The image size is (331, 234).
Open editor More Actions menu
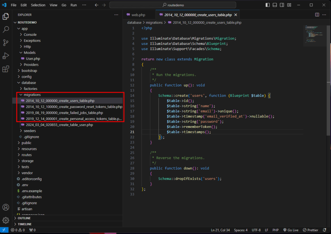coord(324,15)
